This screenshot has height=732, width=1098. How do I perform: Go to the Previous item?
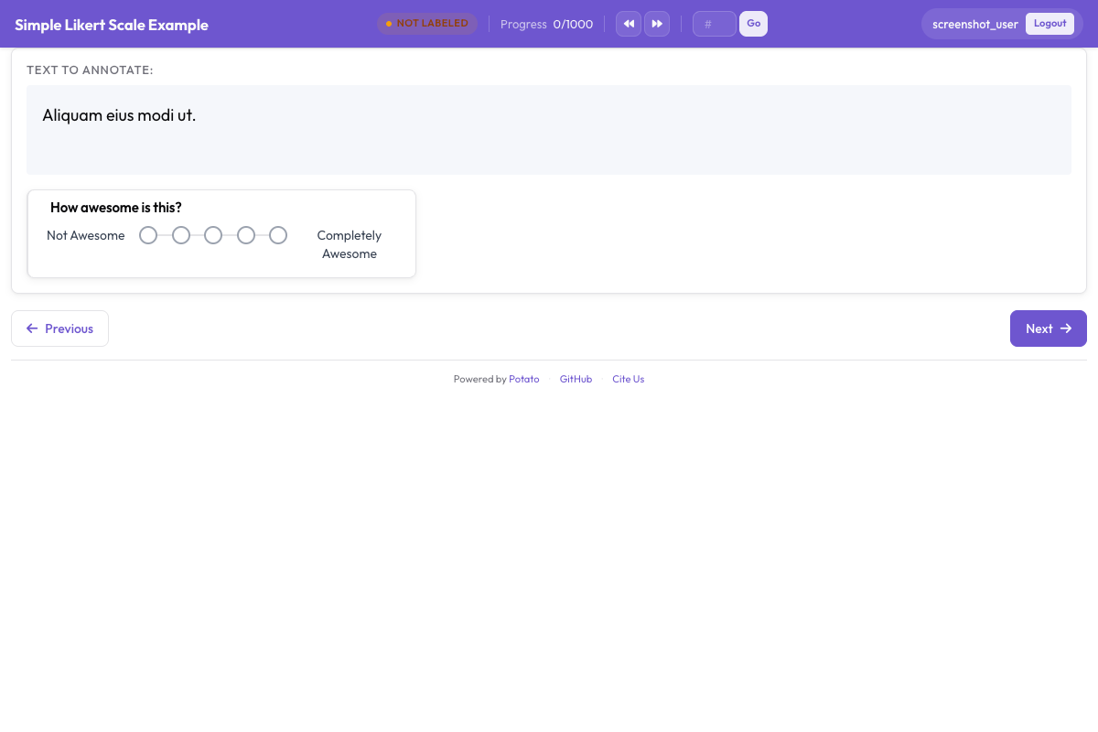(x=59, y=328)
